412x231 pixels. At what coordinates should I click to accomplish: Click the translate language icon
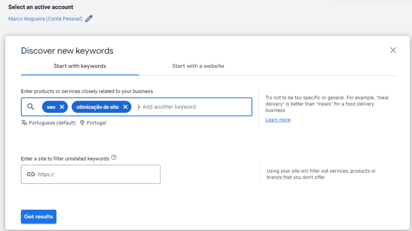24,123
